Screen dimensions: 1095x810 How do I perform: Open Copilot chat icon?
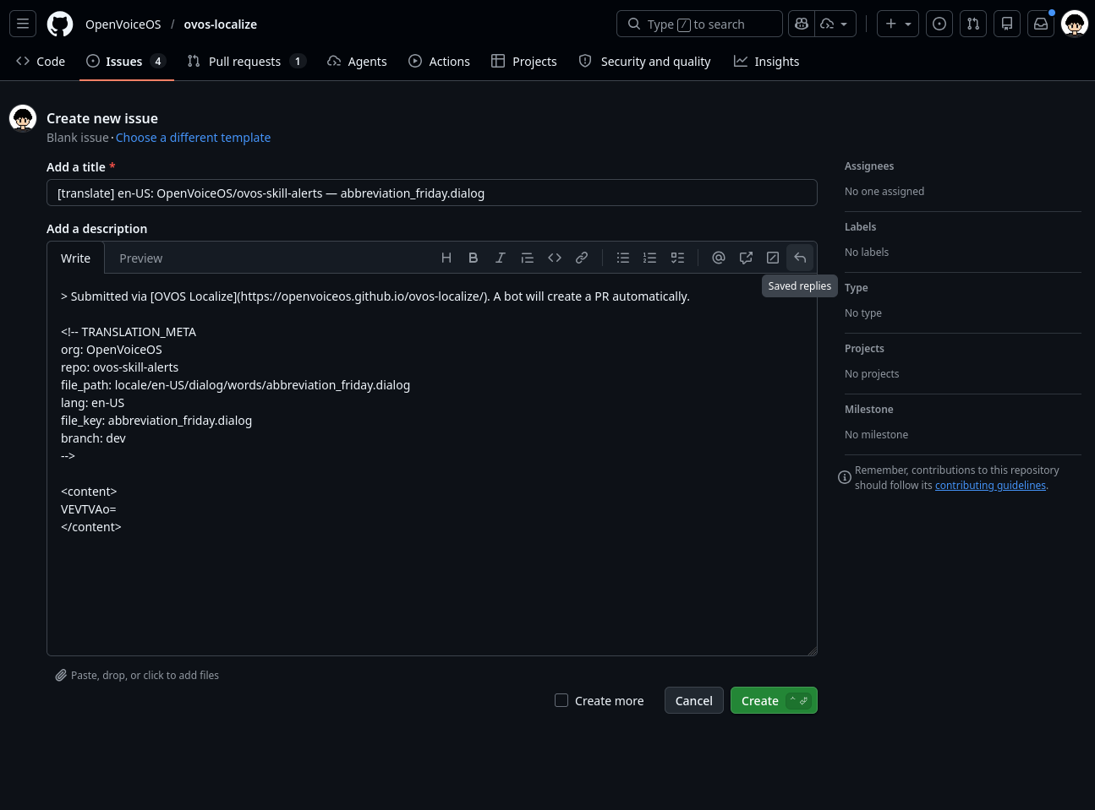[x=802, y=24]
